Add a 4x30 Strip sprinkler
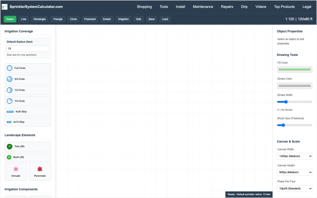Viewport: 317px width, 198px height. [28, 112]
